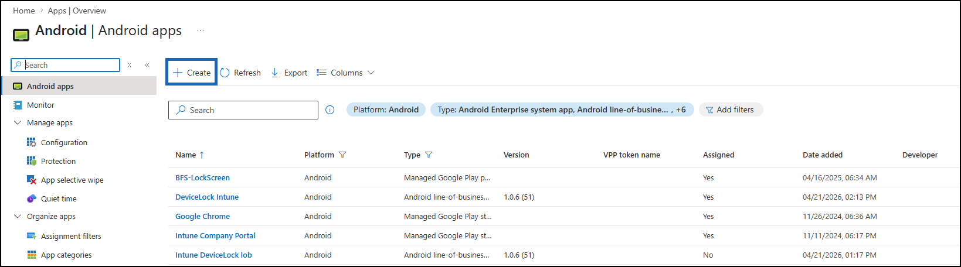Screen dimensions: 961x267
Task: Select date 04/21/2026, 01:17 PM cell
Action: click(x=840, y=255)
